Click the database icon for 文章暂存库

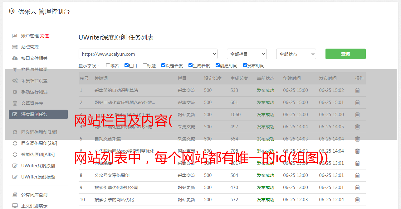click(x=15, y=103)
